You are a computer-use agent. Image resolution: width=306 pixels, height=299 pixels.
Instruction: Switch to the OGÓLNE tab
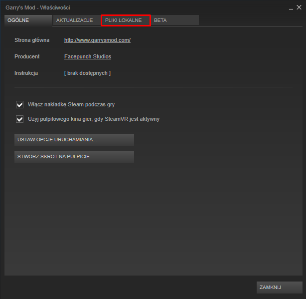click(28, 20)
